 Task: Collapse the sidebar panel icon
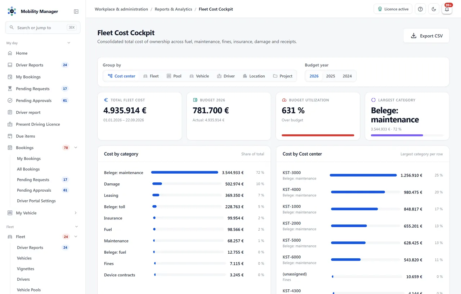(x=76, y=12)
